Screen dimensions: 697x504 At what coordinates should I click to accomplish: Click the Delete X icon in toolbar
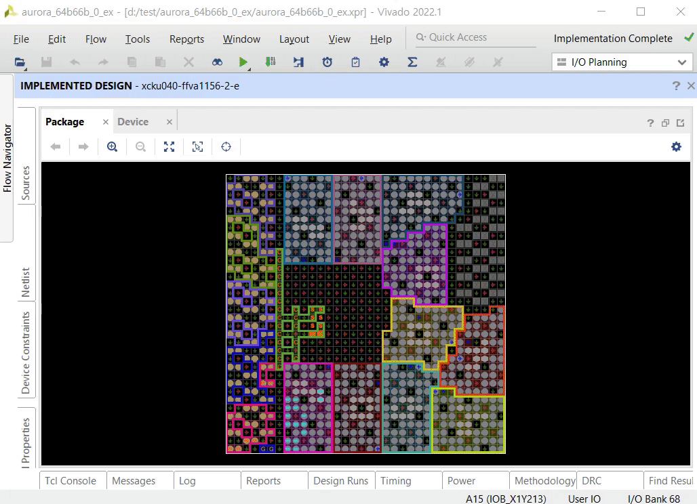(188, 62)
